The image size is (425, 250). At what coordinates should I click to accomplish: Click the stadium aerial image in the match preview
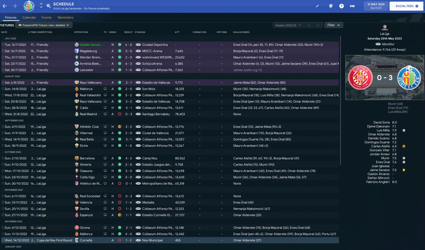385,77
